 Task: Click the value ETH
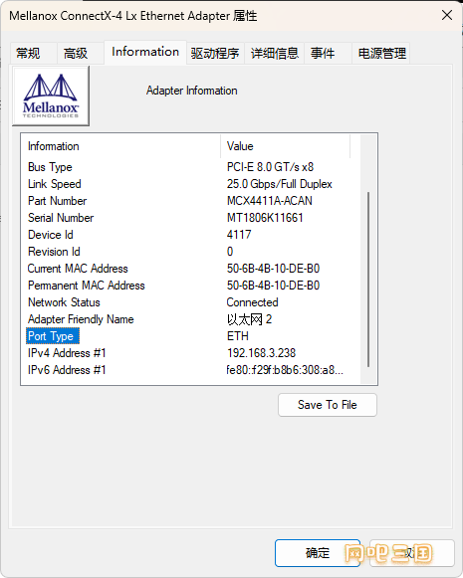click(238, 336)
